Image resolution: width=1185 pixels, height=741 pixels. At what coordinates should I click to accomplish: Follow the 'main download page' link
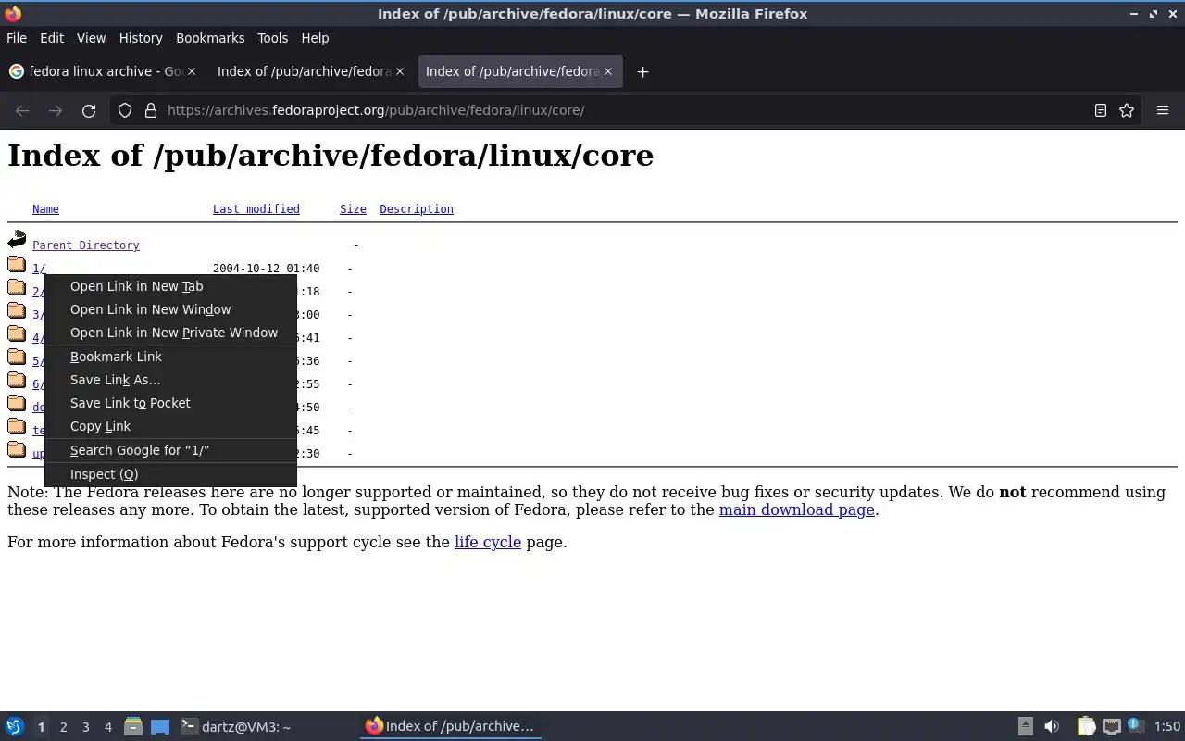797,509
